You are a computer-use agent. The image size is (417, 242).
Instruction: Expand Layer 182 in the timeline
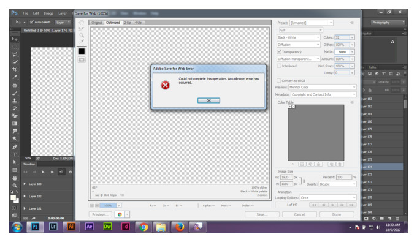point(25,196)
